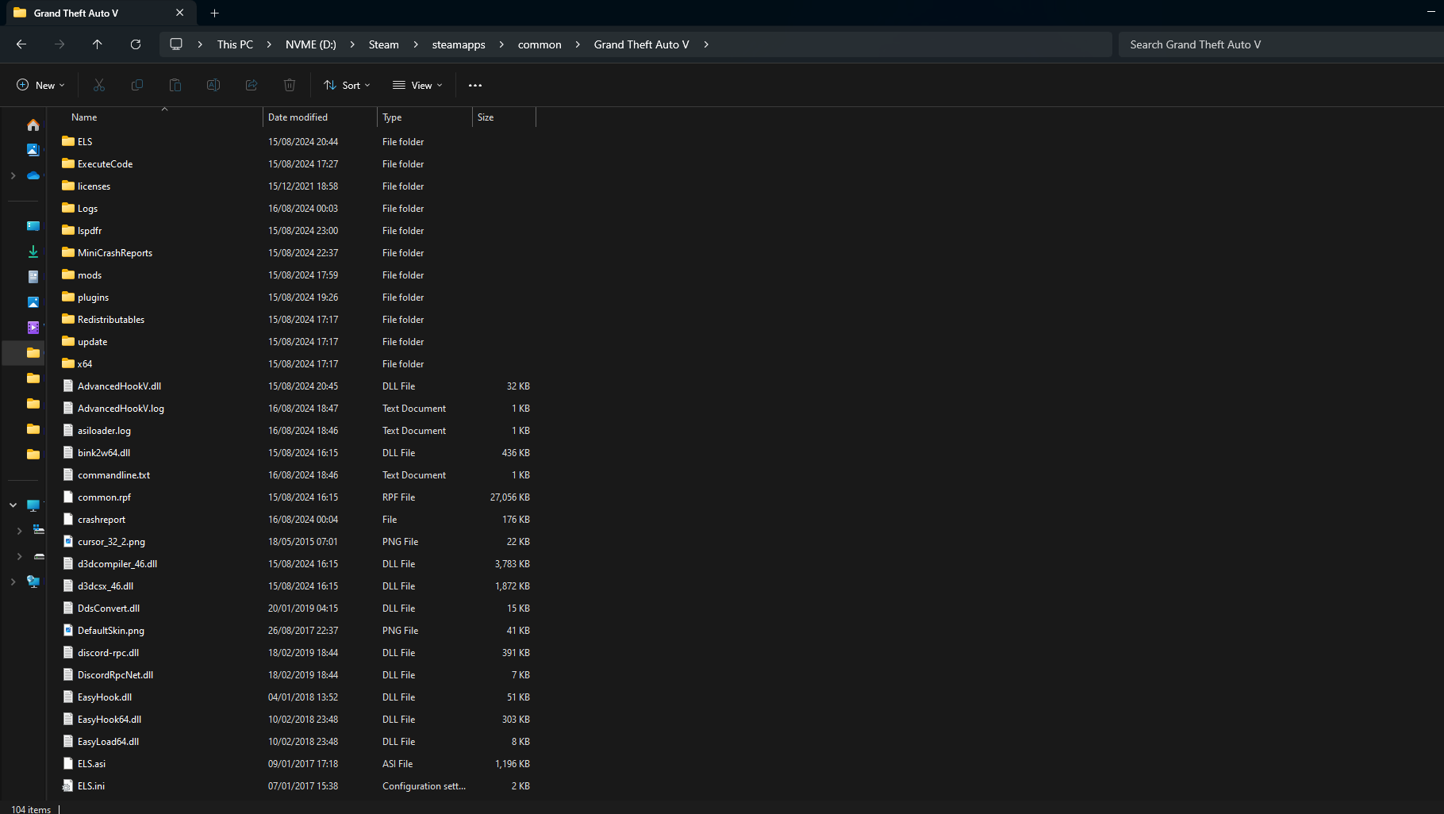
Task: Open the Downloads sidebar icon
Action: [x=33, y=251]
